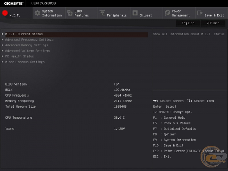Click the Chipset tab icon
The height and width of the screenshot is (171, 228).
point(135,13)
